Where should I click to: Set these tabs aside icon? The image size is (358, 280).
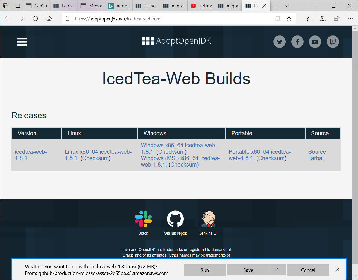17,6
